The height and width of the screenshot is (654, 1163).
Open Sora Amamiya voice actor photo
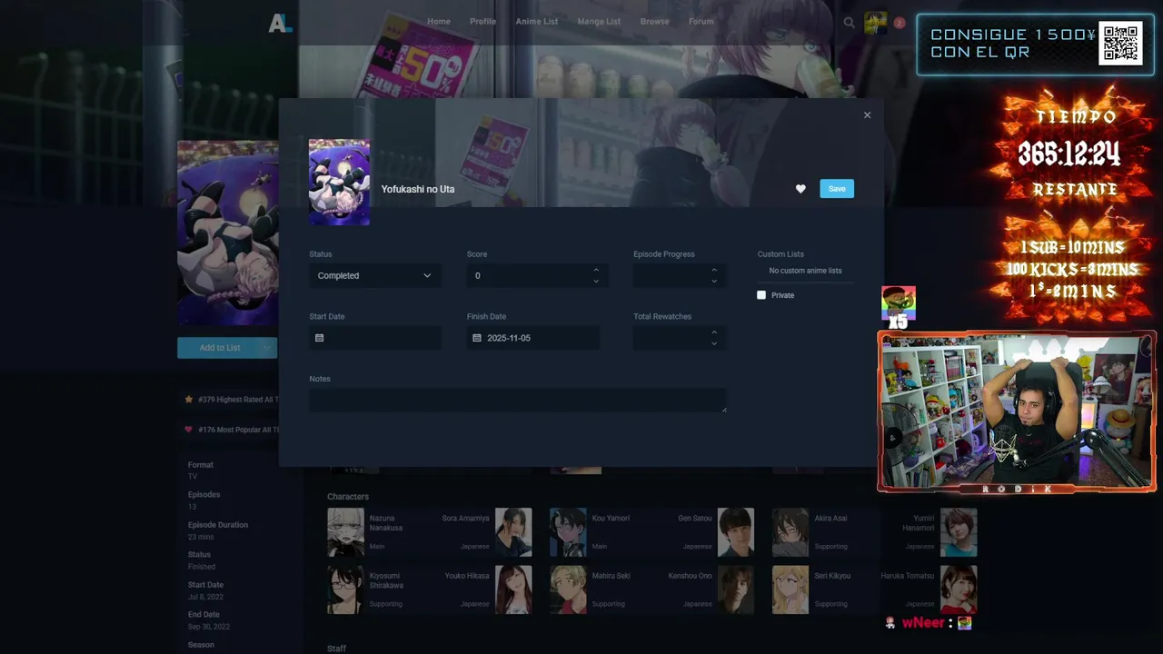[x=513, y=532]
